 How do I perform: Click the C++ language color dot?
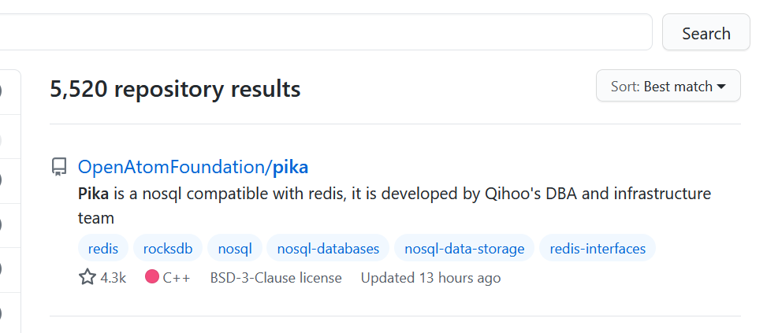(x=152, y=277)
